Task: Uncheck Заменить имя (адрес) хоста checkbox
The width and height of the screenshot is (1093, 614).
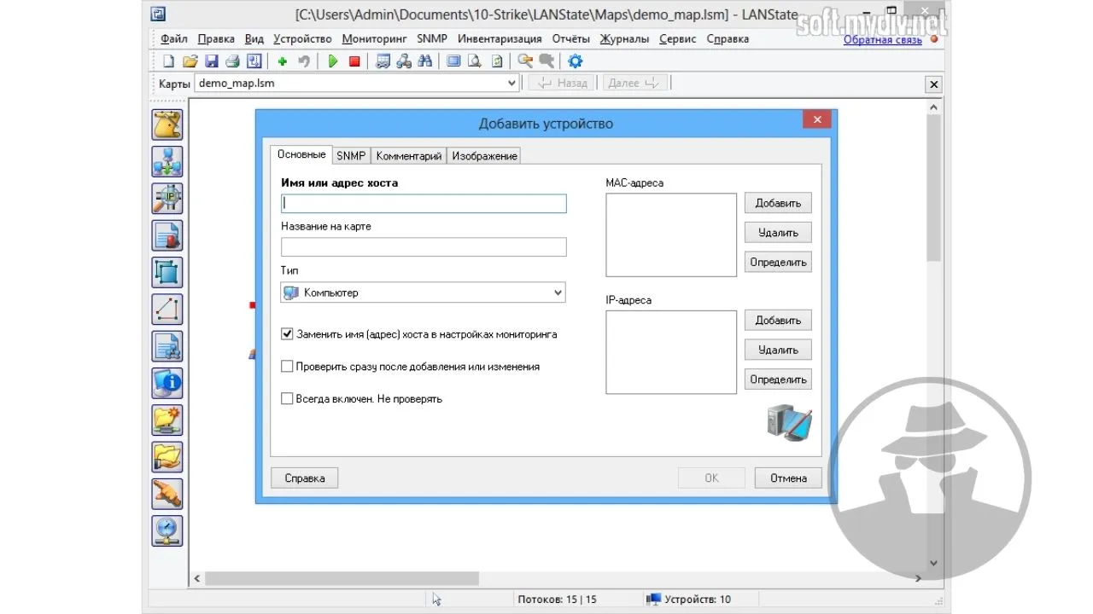Action: [x=287, y=334]
